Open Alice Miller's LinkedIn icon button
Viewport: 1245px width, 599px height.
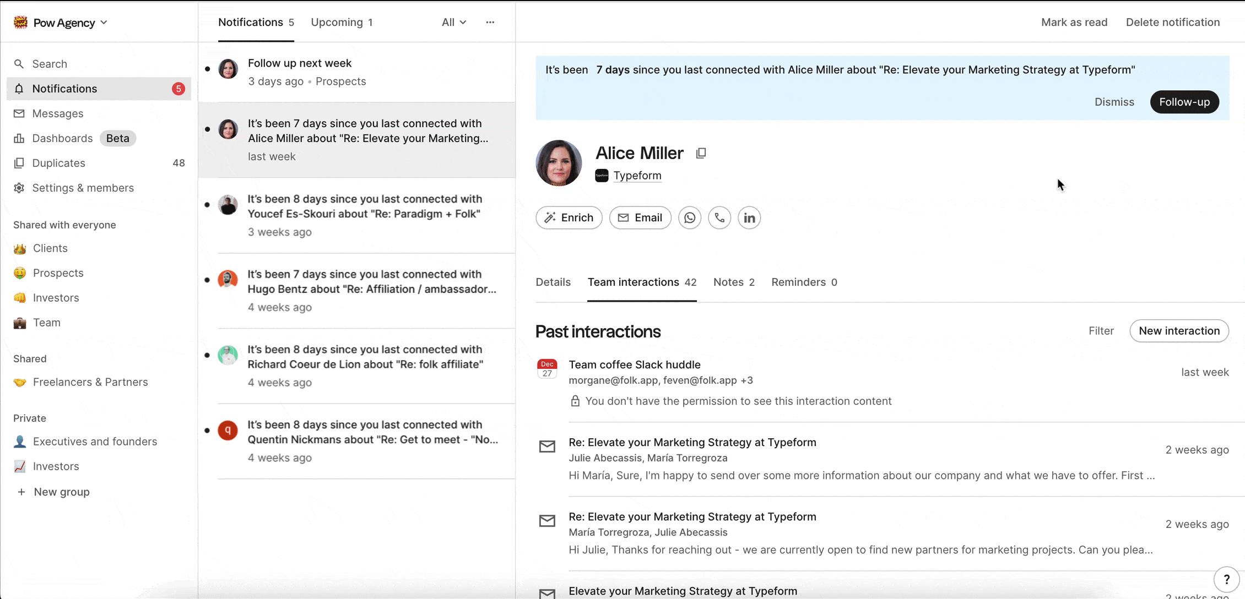pyautogui.click(x=749, y=217)
